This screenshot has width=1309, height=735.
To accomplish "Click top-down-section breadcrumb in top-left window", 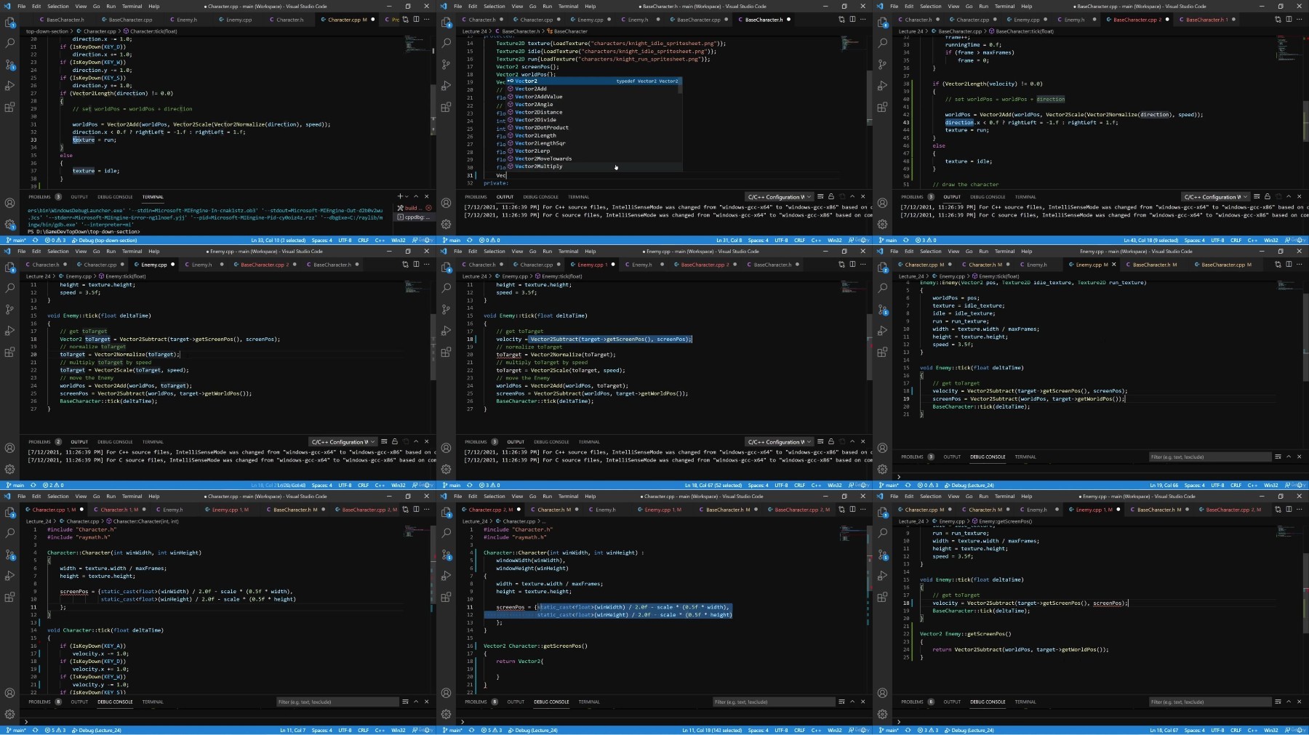I will pos(47,31).
